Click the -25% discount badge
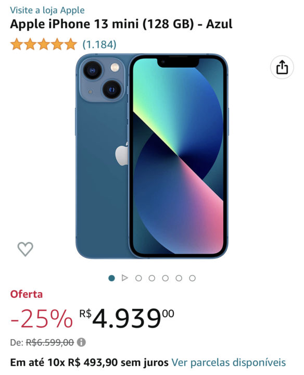304x375 pixels. tap(41, 319)
